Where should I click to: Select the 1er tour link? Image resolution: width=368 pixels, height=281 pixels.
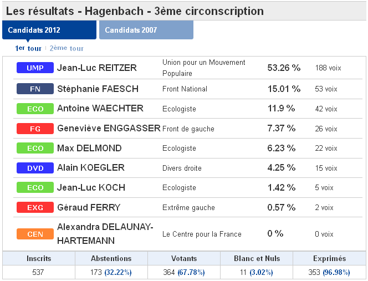[28, 48]
